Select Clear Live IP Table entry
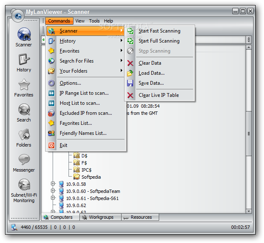264x243 pixels. pos(159,95)
